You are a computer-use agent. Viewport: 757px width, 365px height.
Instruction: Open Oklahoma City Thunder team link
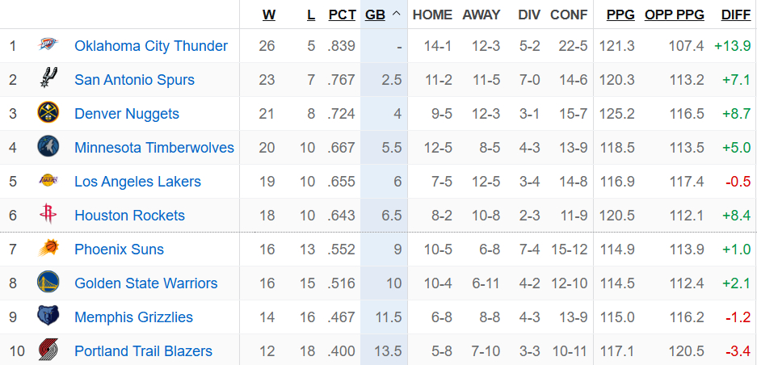pyautogui.click(x=151, y=46)
